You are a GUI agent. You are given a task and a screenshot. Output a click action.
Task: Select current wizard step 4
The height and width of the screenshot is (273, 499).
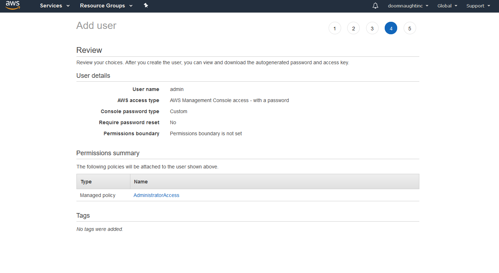click(391, 28)
